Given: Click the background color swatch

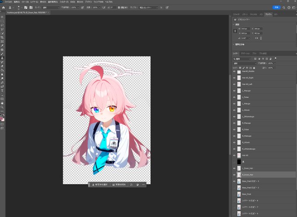Looking at the screenshot, I should [x=3, y=120].
